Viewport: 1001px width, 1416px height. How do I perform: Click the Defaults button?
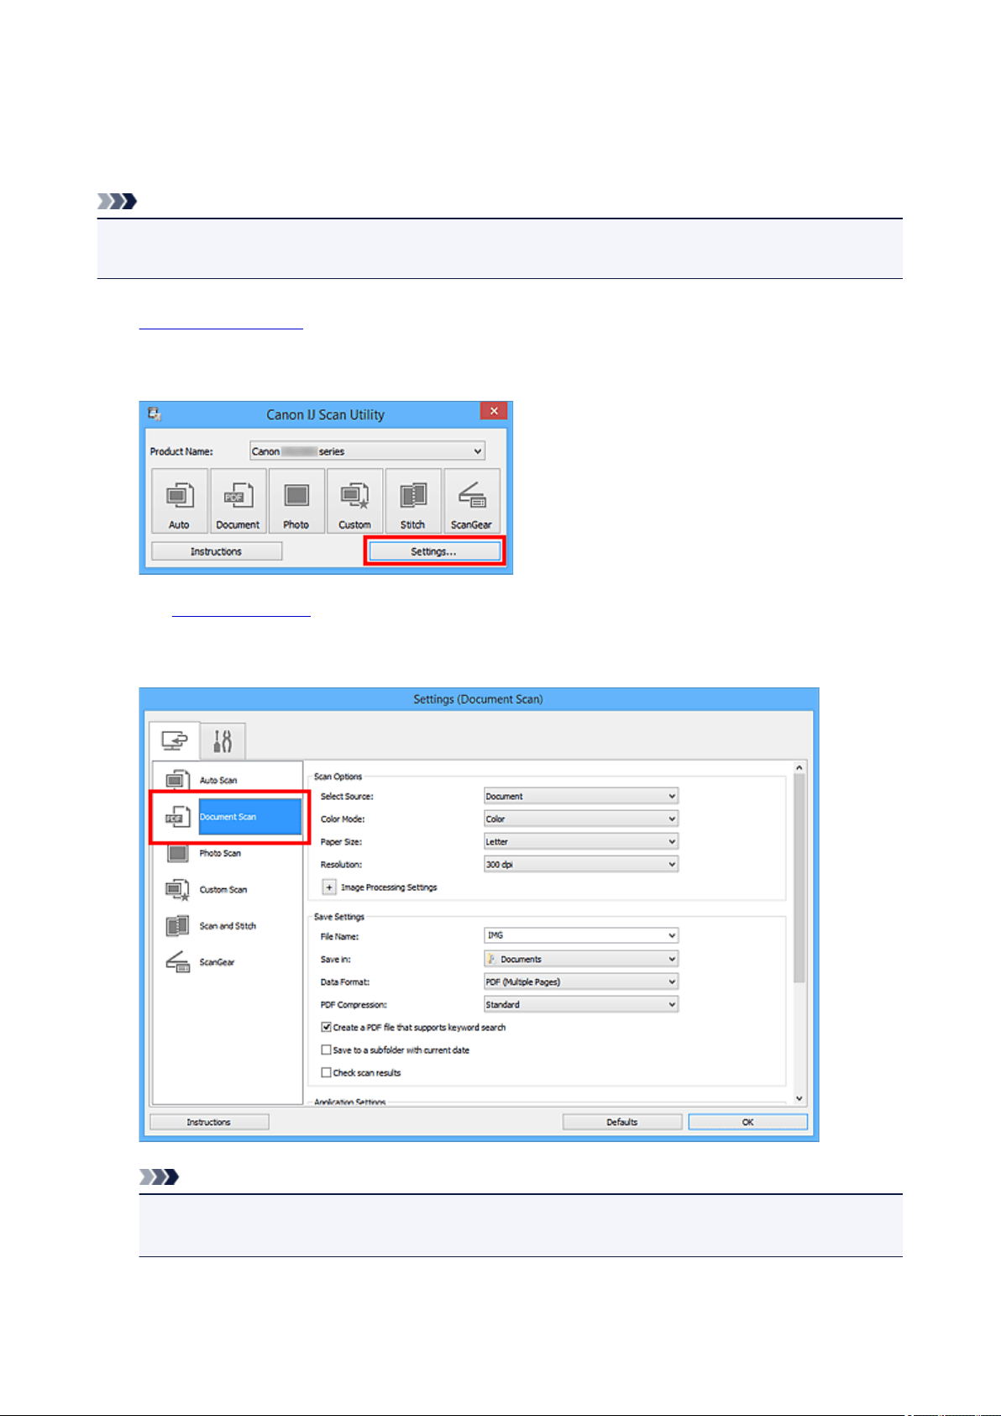(622, 1122)
